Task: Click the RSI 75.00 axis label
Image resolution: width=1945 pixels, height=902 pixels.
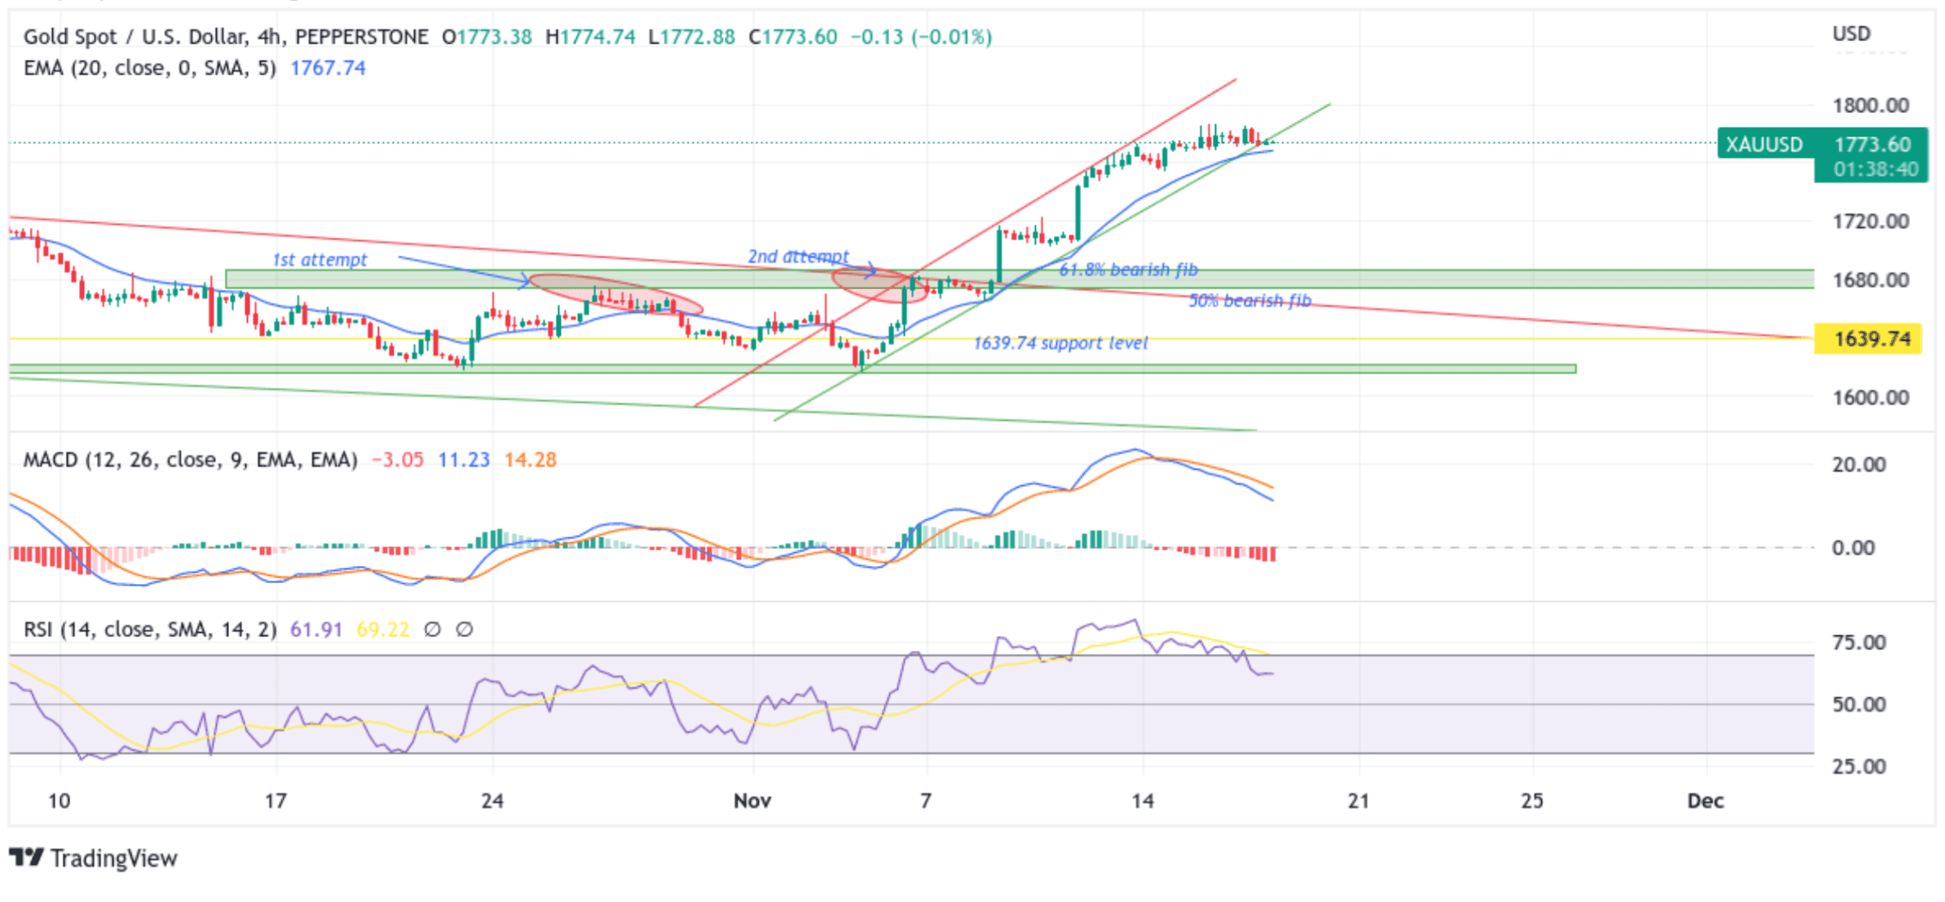Action: click(1858, 642)
